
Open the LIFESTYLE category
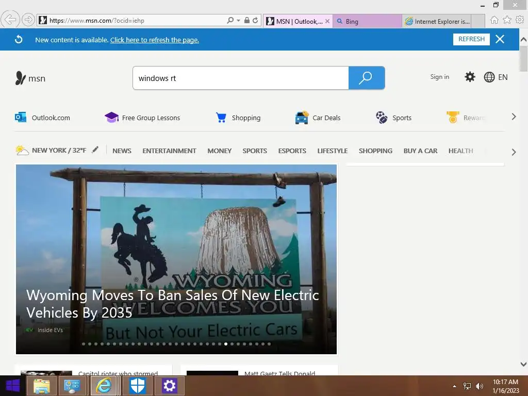333,151
